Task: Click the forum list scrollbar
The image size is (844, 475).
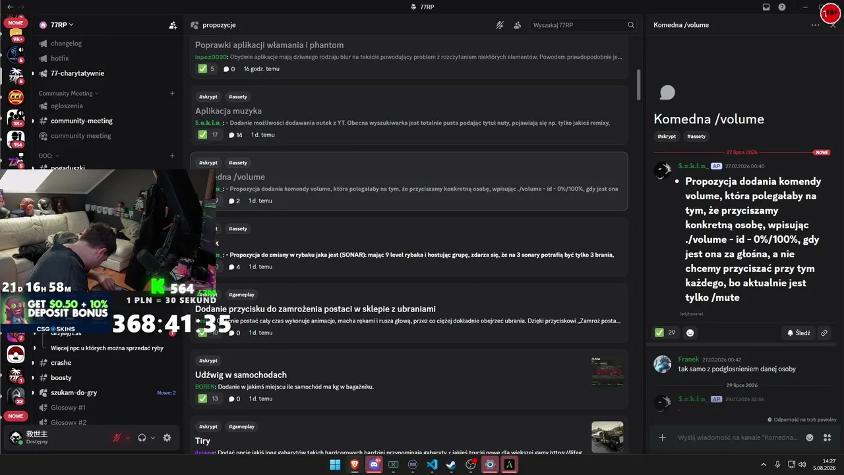Action: pos(638,85)
